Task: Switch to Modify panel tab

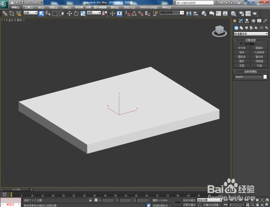Action: point(241,21)
